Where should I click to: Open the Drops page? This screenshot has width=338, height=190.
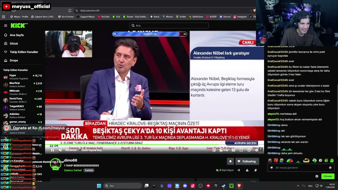pos(14,60)
